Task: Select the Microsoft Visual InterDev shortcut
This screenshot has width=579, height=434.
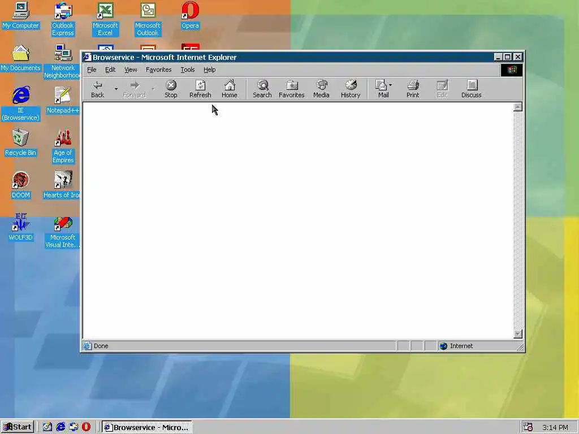Action: tap(62, 231)
